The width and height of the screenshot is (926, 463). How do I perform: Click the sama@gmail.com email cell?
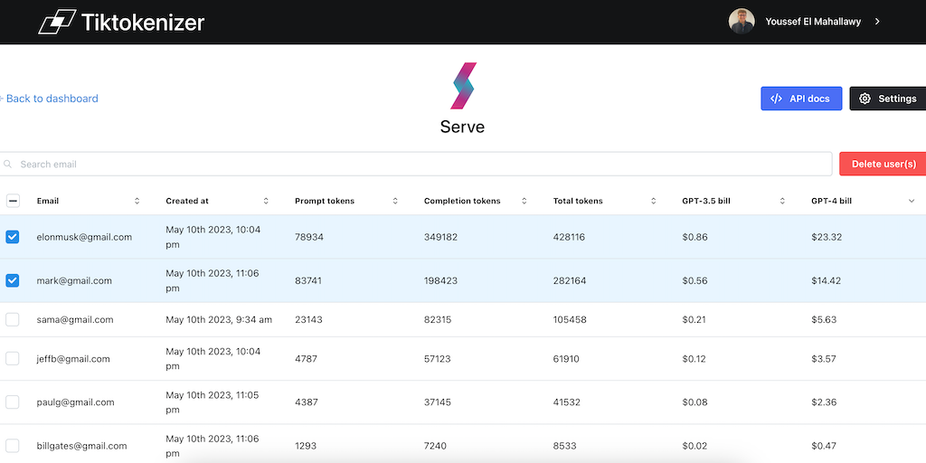[x=74, y=319]
